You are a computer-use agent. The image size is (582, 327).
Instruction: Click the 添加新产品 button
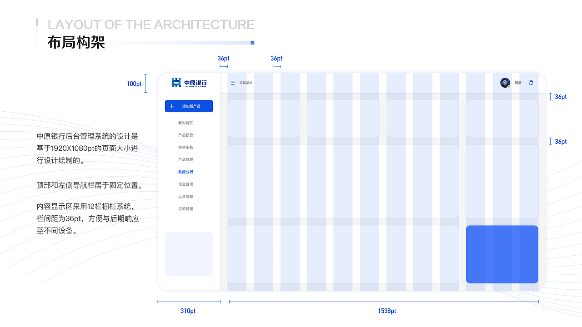(189, 106)
